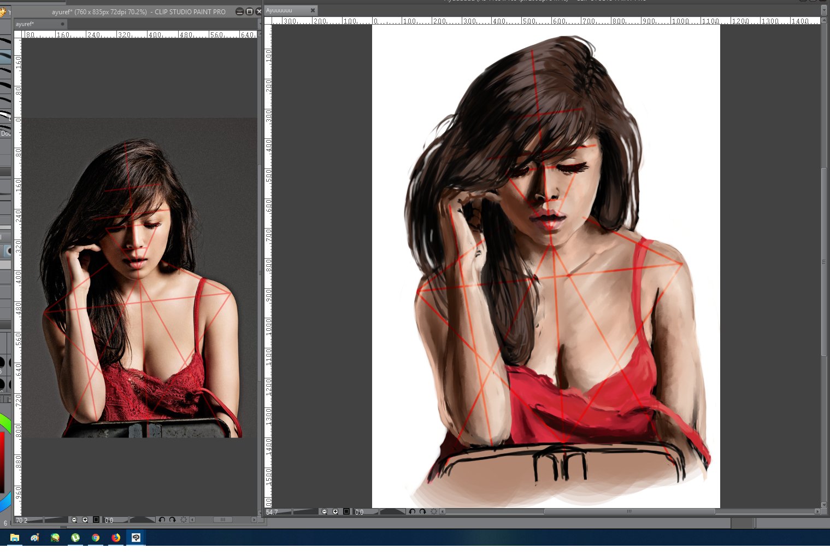The width and height of the screenshot is (830, 554).
Task: Open the Paint app in the taskbar
Action: click(x=35, y=538)
